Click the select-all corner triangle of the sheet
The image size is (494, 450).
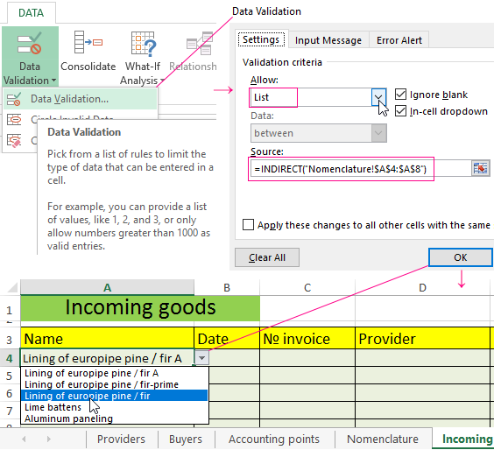(x=12, y=287)
